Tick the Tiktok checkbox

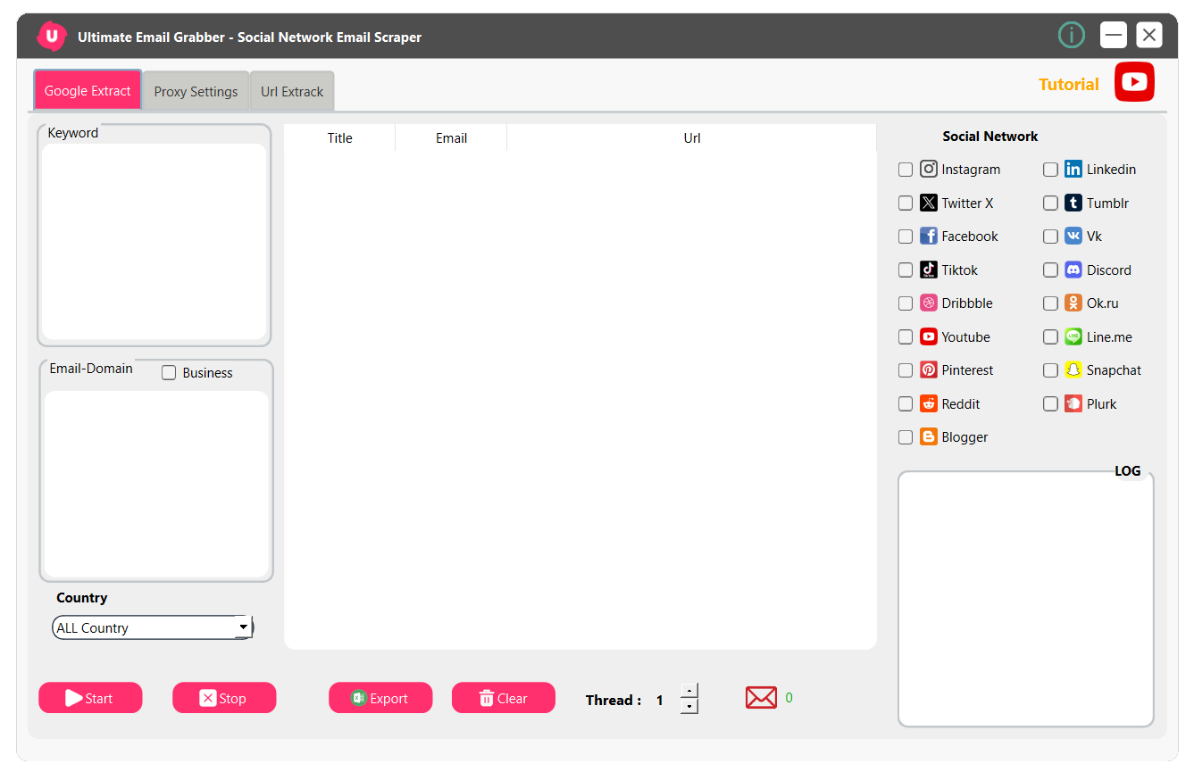point(906,270)
